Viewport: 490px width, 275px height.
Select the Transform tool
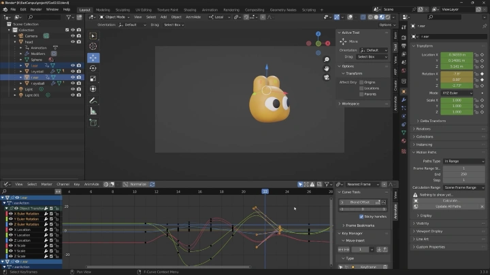(93, 89)
